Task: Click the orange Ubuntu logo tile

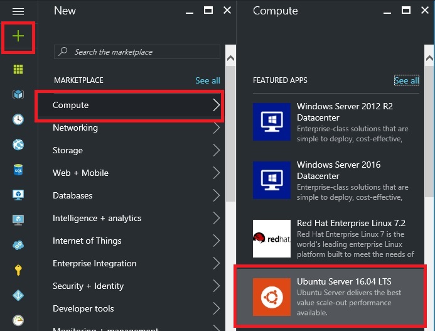Action: click(272, 297)
